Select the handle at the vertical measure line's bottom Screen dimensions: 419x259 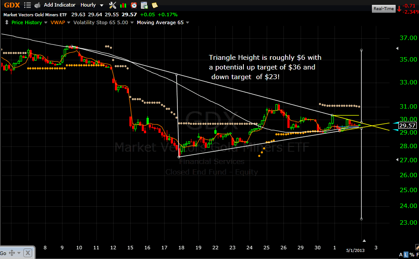click(x=361, y=219)
